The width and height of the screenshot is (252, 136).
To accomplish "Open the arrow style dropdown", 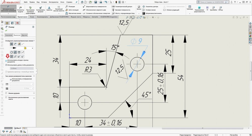I will [x=33, y=48].
